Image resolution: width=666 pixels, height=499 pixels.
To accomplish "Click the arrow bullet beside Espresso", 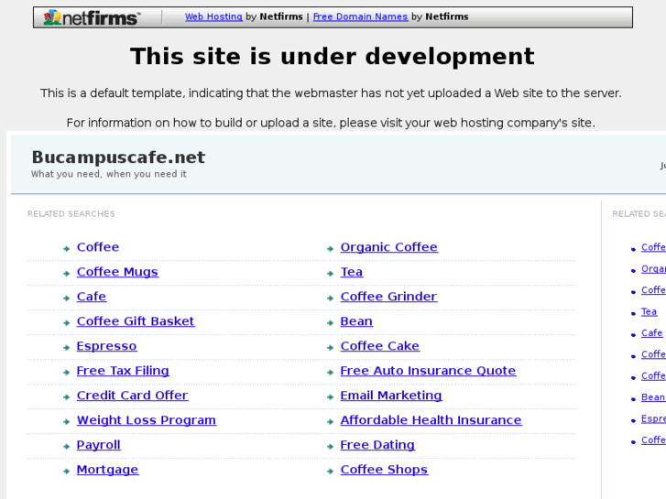I will click(x=66, y=348).
